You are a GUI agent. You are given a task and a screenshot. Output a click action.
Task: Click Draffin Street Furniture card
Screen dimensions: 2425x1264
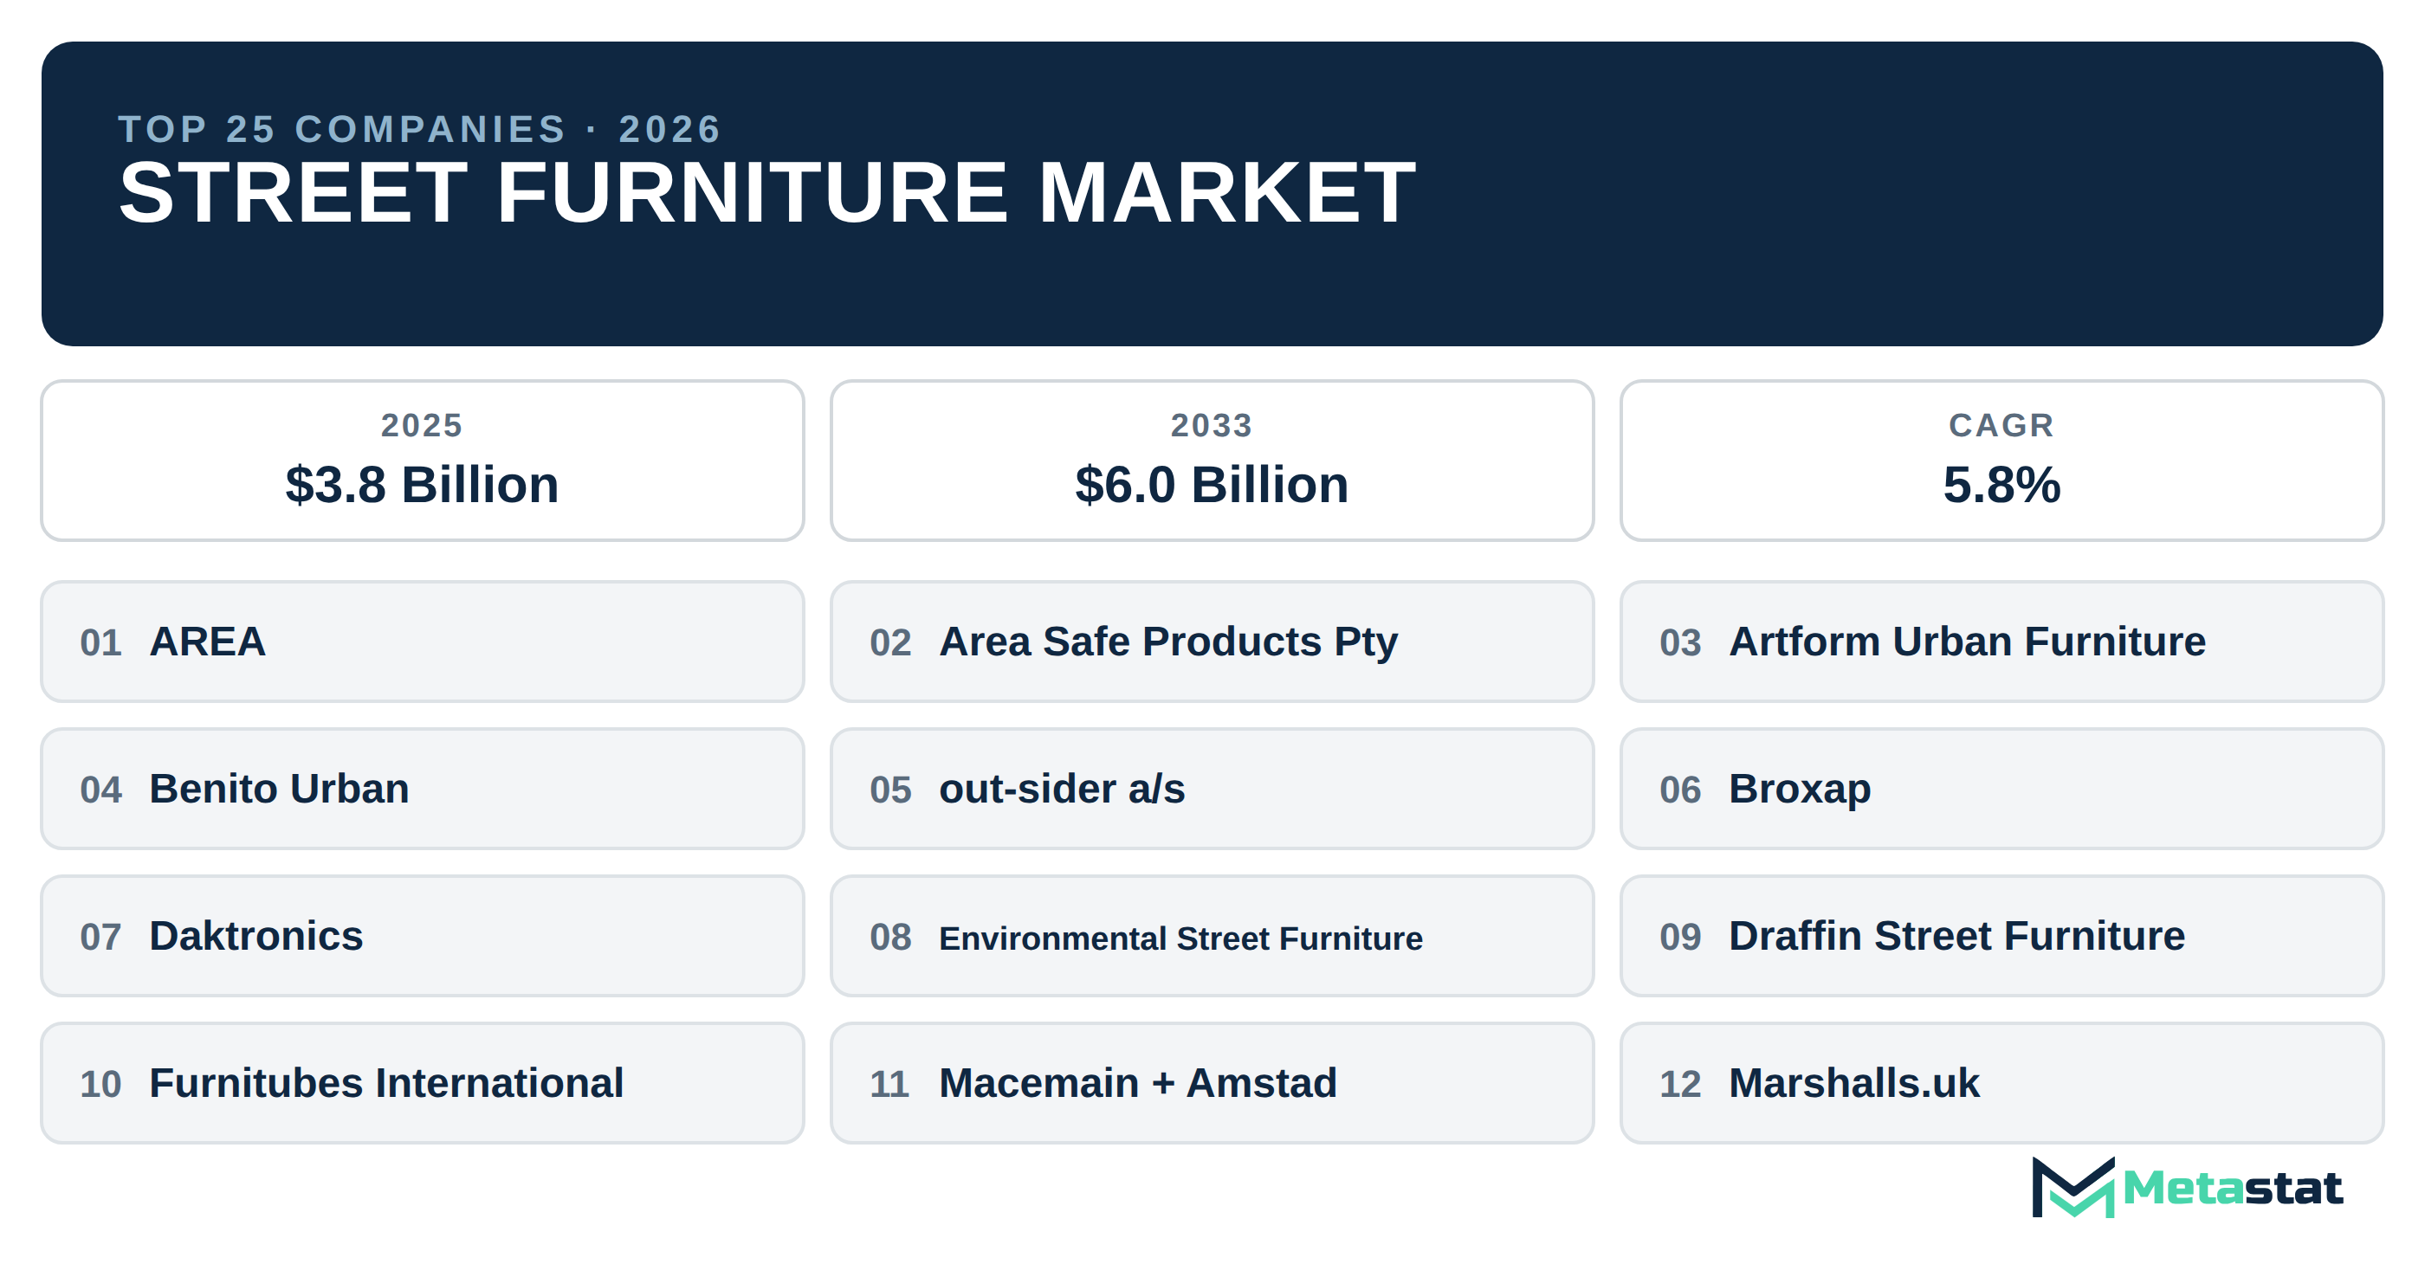tap(2002, 937)
